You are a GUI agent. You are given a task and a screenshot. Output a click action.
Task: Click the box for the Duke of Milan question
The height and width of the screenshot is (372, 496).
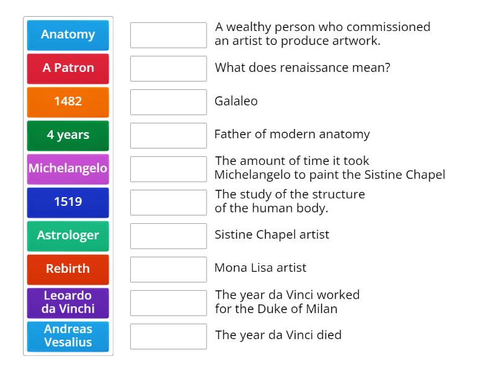pos(168,303)
